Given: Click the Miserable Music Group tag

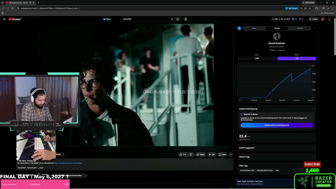Looking at the screenshot, I should click(x=265, y=170).
